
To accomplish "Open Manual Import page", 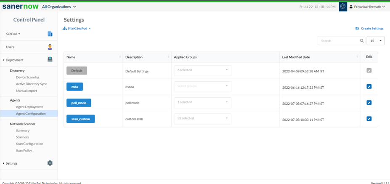I will [x=27, y=91].
